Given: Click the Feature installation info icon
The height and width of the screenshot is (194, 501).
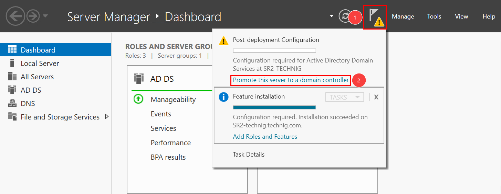Looking at the screenshot, I should coord(223,97).
